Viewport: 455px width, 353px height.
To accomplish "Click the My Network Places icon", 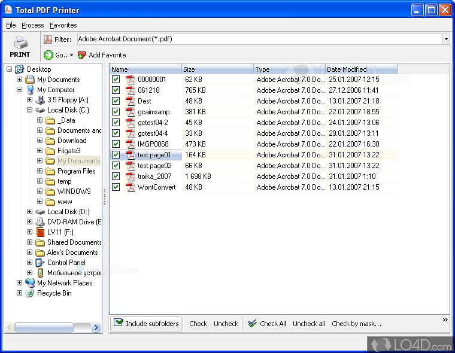I will tap(30, 283).
